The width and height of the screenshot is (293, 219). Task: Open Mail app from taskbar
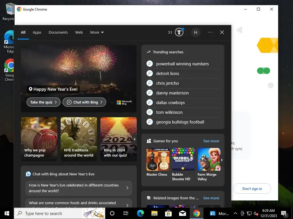coord(182,213)
